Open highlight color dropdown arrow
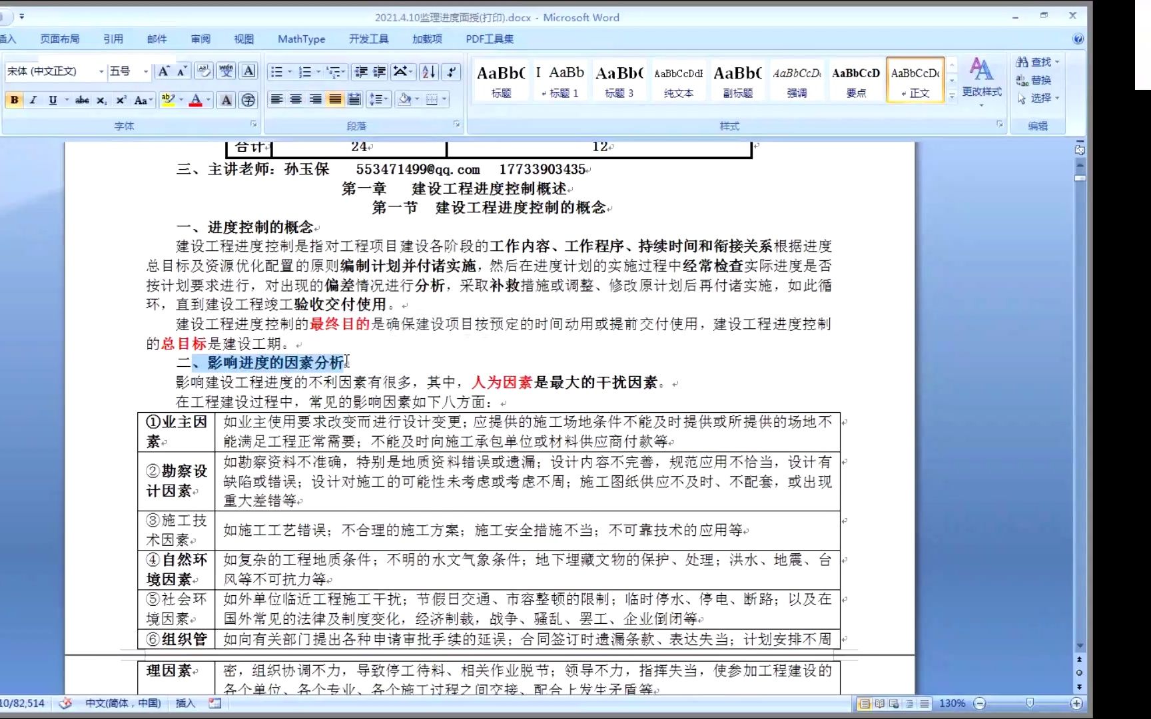The width and height of the screenshot is (1151, 719). [181, 100]
